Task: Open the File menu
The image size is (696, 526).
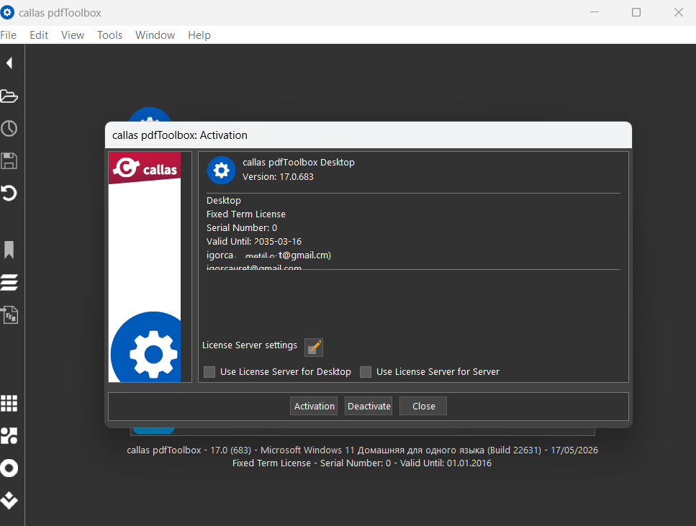Action: pos(9,35)
